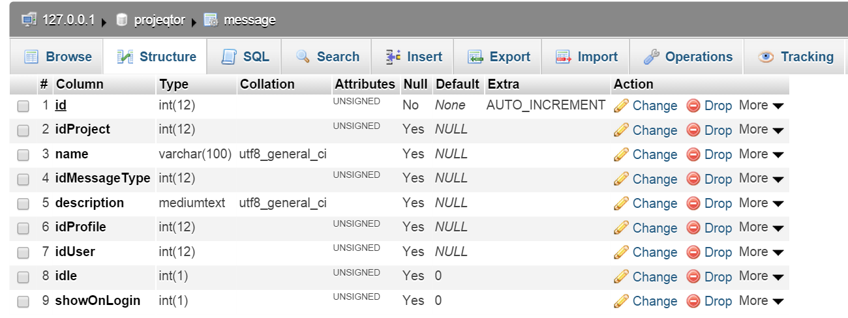Viewport: 848px width, 318px height.
Task: Open the SQL tab
Action: pos(246,57)
